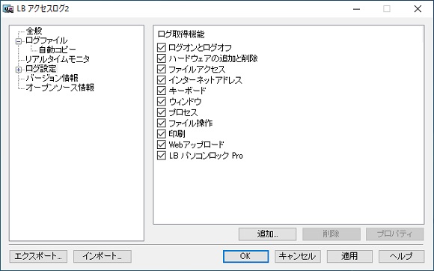Apply settings with 適用 button
Image resolution: width=434 pixels, height=271 pixels.
tap(349, 256)
